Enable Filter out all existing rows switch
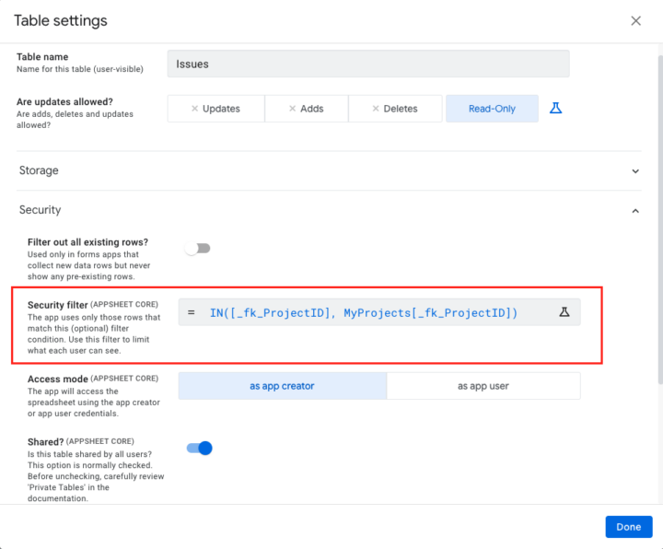The width and height of the screenshot is (663, 549). click(197, 249)
